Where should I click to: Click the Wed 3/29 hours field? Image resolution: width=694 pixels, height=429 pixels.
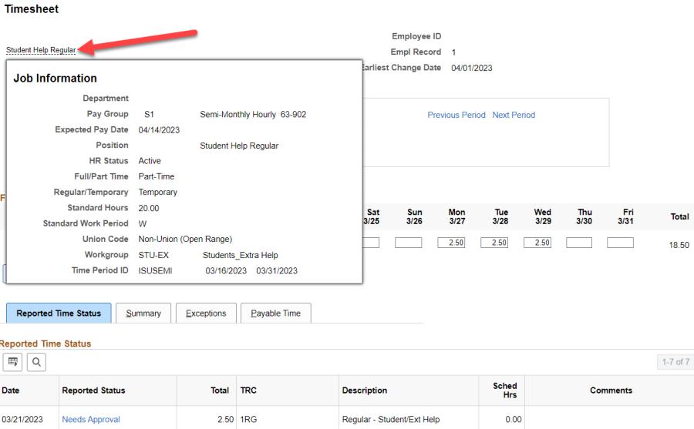537,243
